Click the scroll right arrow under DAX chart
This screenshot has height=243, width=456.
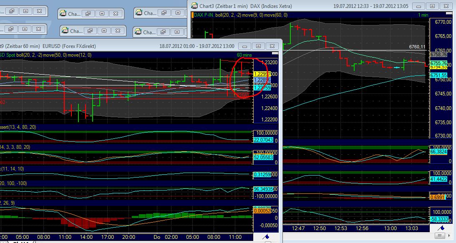coord(449,235)
